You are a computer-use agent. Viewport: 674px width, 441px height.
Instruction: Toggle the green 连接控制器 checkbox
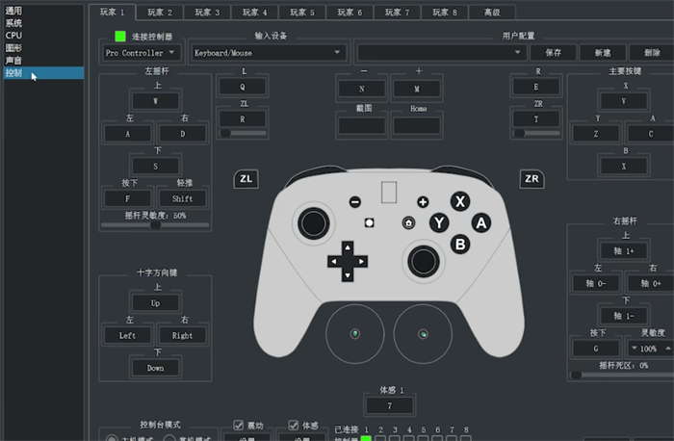[x=120, y=36]
